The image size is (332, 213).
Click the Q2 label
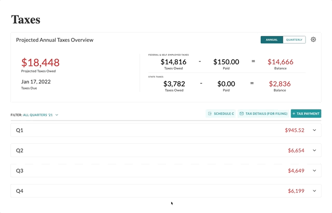click(x=20, y=150)
